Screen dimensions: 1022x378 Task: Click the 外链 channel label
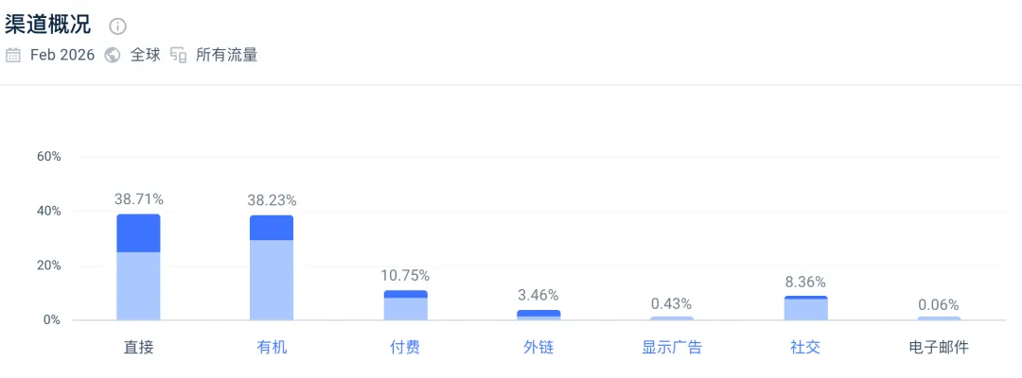pyautogui.click(x=538, y=347)
